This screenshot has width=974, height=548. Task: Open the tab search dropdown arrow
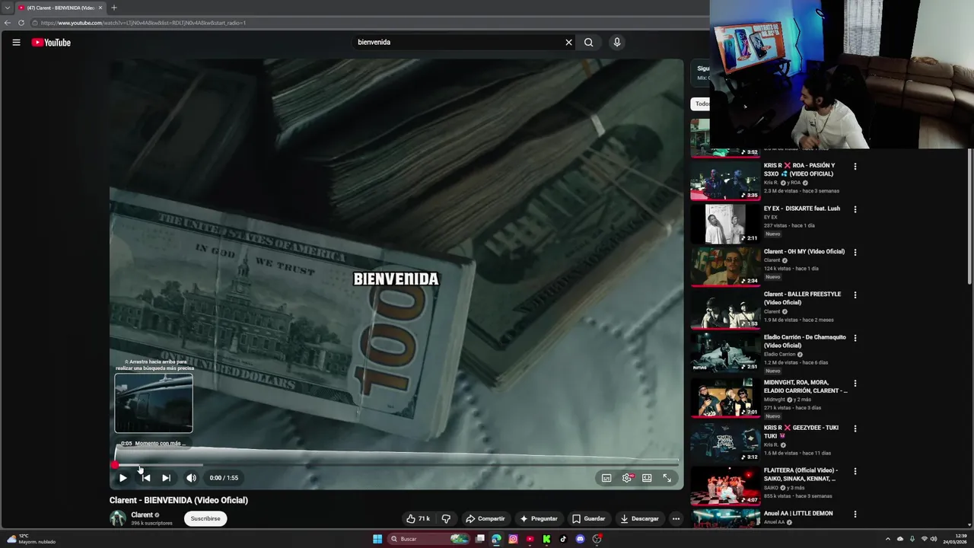[8, 8]
